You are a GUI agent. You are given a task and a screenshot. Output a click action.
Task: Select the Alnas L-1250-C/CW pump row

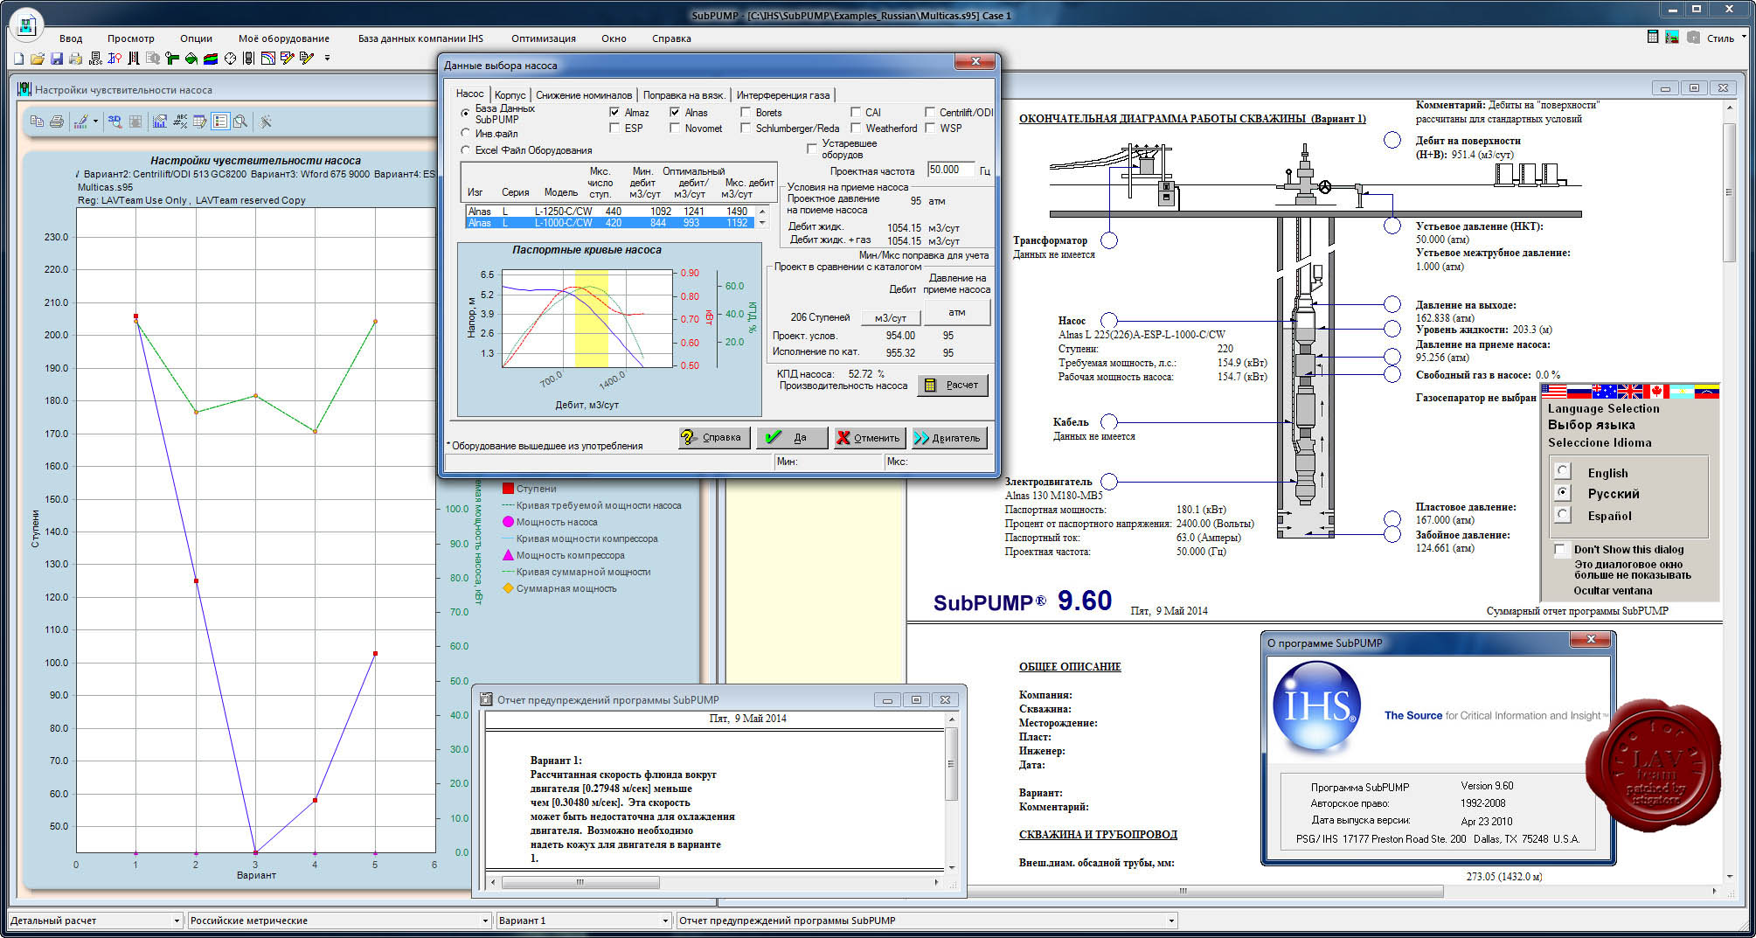click(609, 211)
